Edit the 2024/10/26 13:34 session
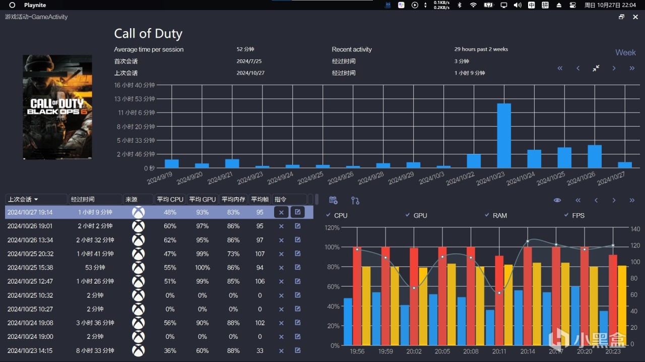 297,240
